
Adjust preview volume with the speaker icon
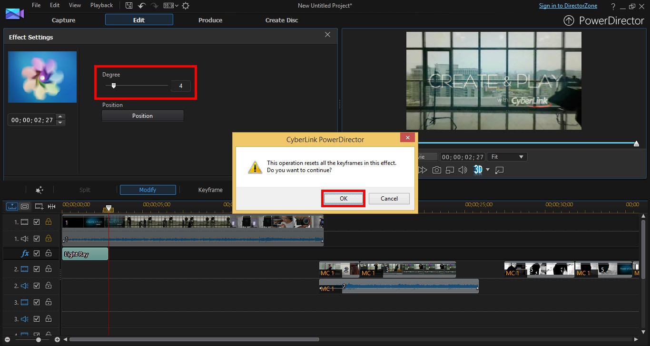coord(463,170)
